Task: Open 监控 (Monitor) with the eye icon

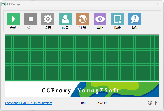Action: [x=100, y=19]
